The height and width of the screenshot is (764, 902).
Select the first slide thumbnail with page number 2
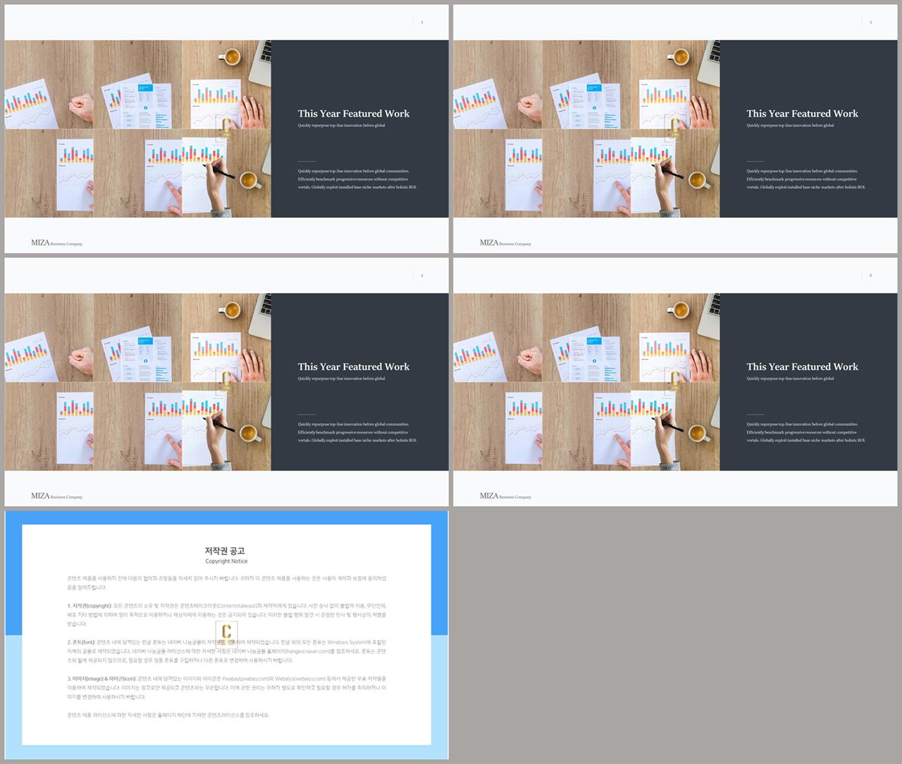coord(226,129)
